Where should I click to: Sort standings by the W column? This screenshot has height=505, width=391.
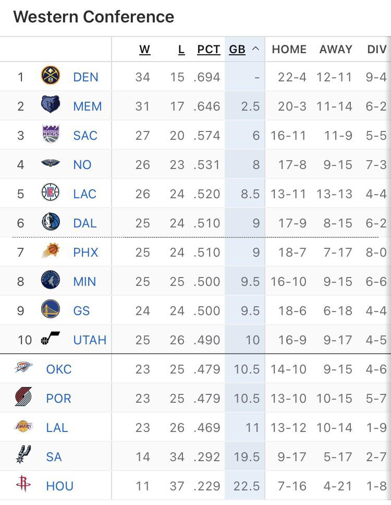pyautogui.click(x=144, y=49)
